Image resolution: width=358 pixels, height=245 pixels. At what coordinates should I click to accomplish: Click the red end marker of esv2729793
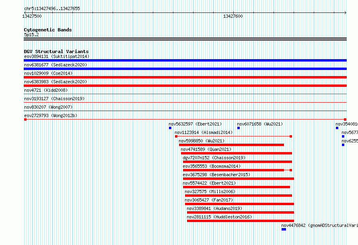(345, 119)
